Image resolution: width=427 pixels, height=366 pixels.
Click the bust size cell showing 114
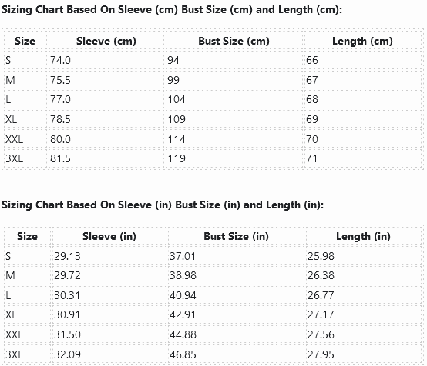(234, 139)
